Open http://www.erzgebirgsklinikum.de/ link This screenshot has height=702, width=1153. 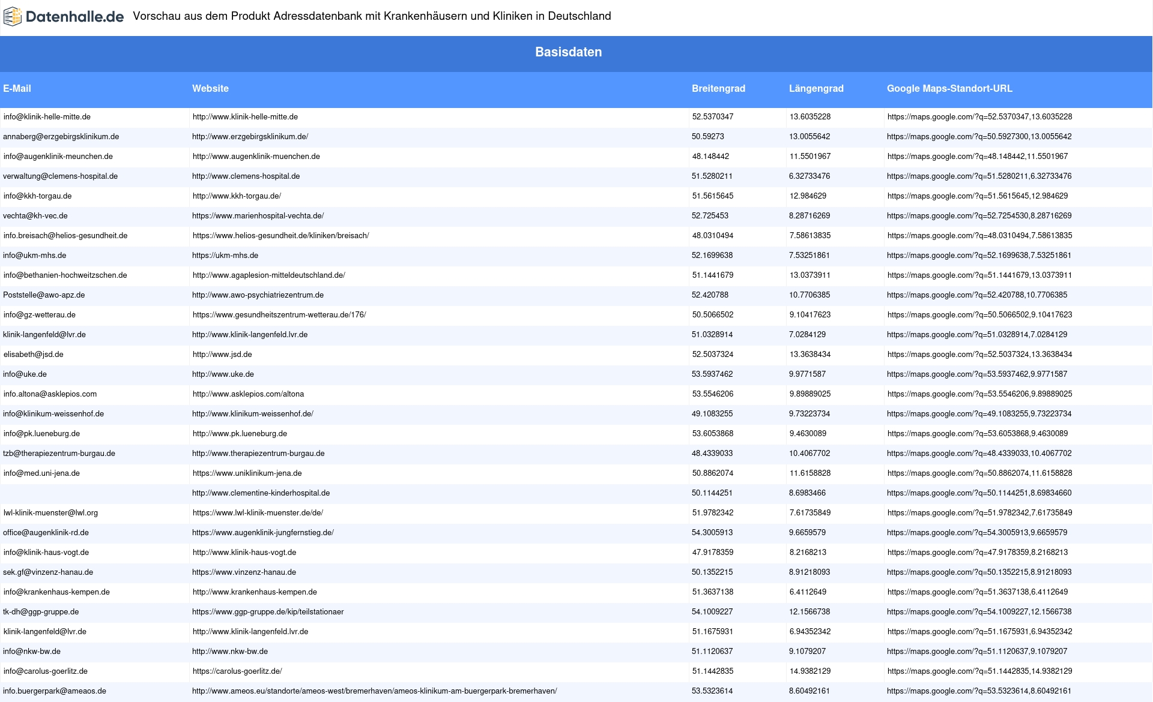click(x=250, y=137)
